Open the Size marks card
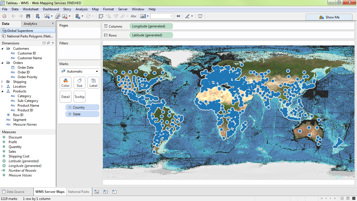 [x=79, y=83]
